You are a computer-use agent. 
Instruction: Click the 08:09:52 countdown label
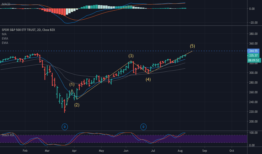254,60
